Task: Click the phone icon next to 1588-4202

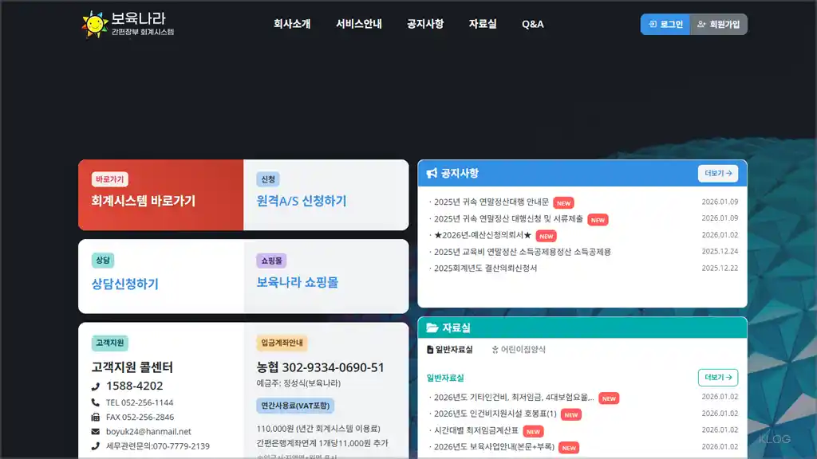Action: click(x=97, y=386)
